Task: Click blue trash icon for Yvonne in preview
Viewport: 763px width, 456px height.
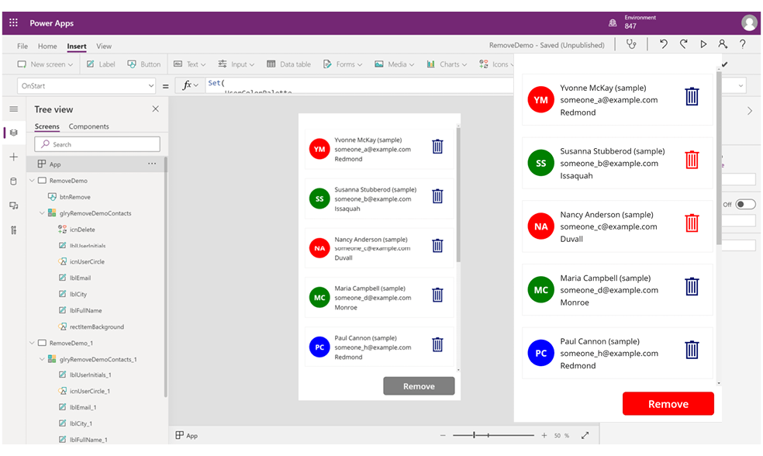Action: 692,96
